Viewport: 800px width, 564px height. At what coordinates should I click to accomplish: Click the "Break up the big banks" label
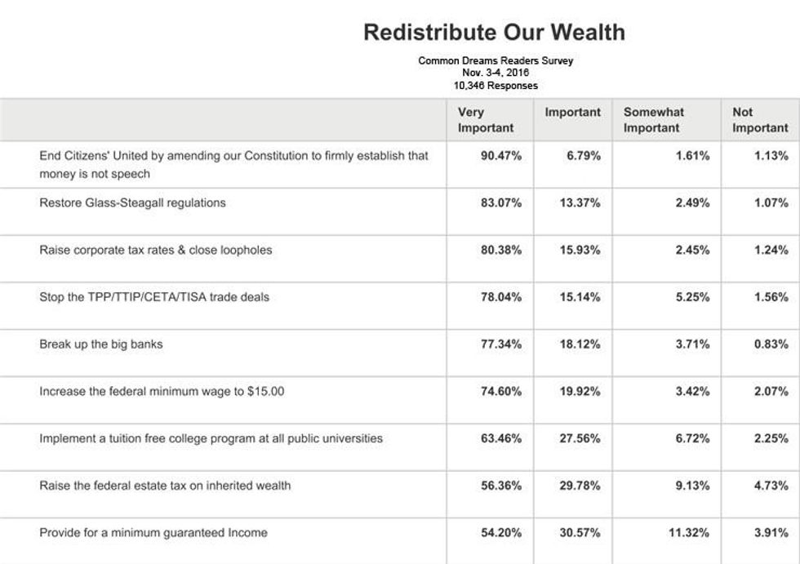pyautogui.click(x=101, y=344)
